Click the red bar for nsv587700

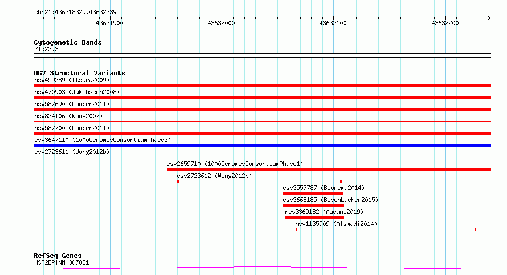click(x=262, y=134)
